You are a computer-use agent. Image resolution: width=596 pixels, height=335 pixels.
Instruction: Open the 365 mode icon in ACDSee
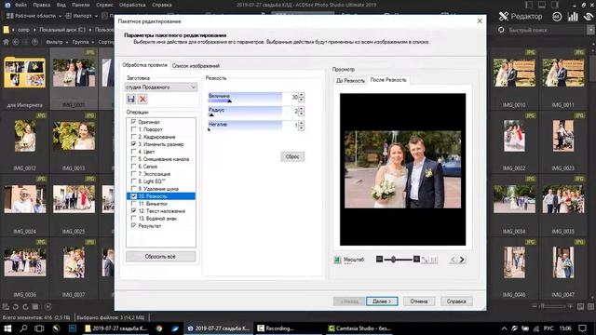(x=557, y=17)
